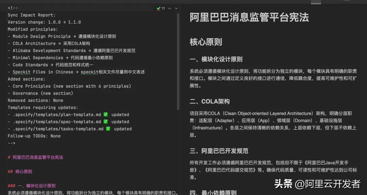The height and width of the screenshot is (195, 367).
Task: Click the preview heading "三、阿里巴巴开发规范"
Action: [x=219, y=151]
